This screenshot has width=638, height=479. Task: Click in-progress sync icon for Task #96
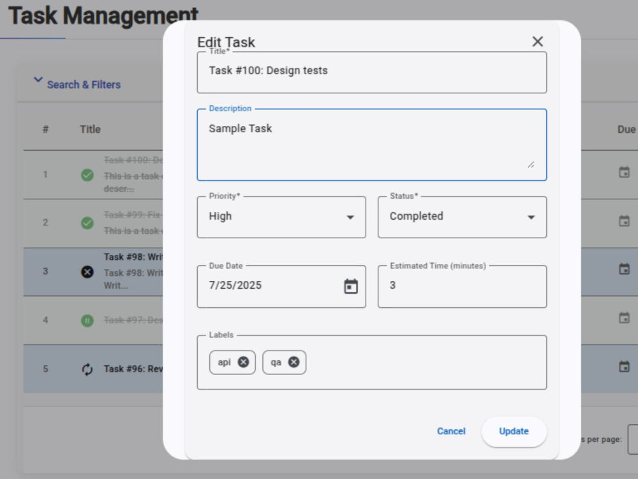pos(87,369)
